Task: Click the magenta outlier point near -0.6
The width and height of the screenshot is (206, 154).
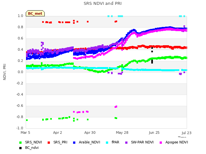Action: click(116, 107)
